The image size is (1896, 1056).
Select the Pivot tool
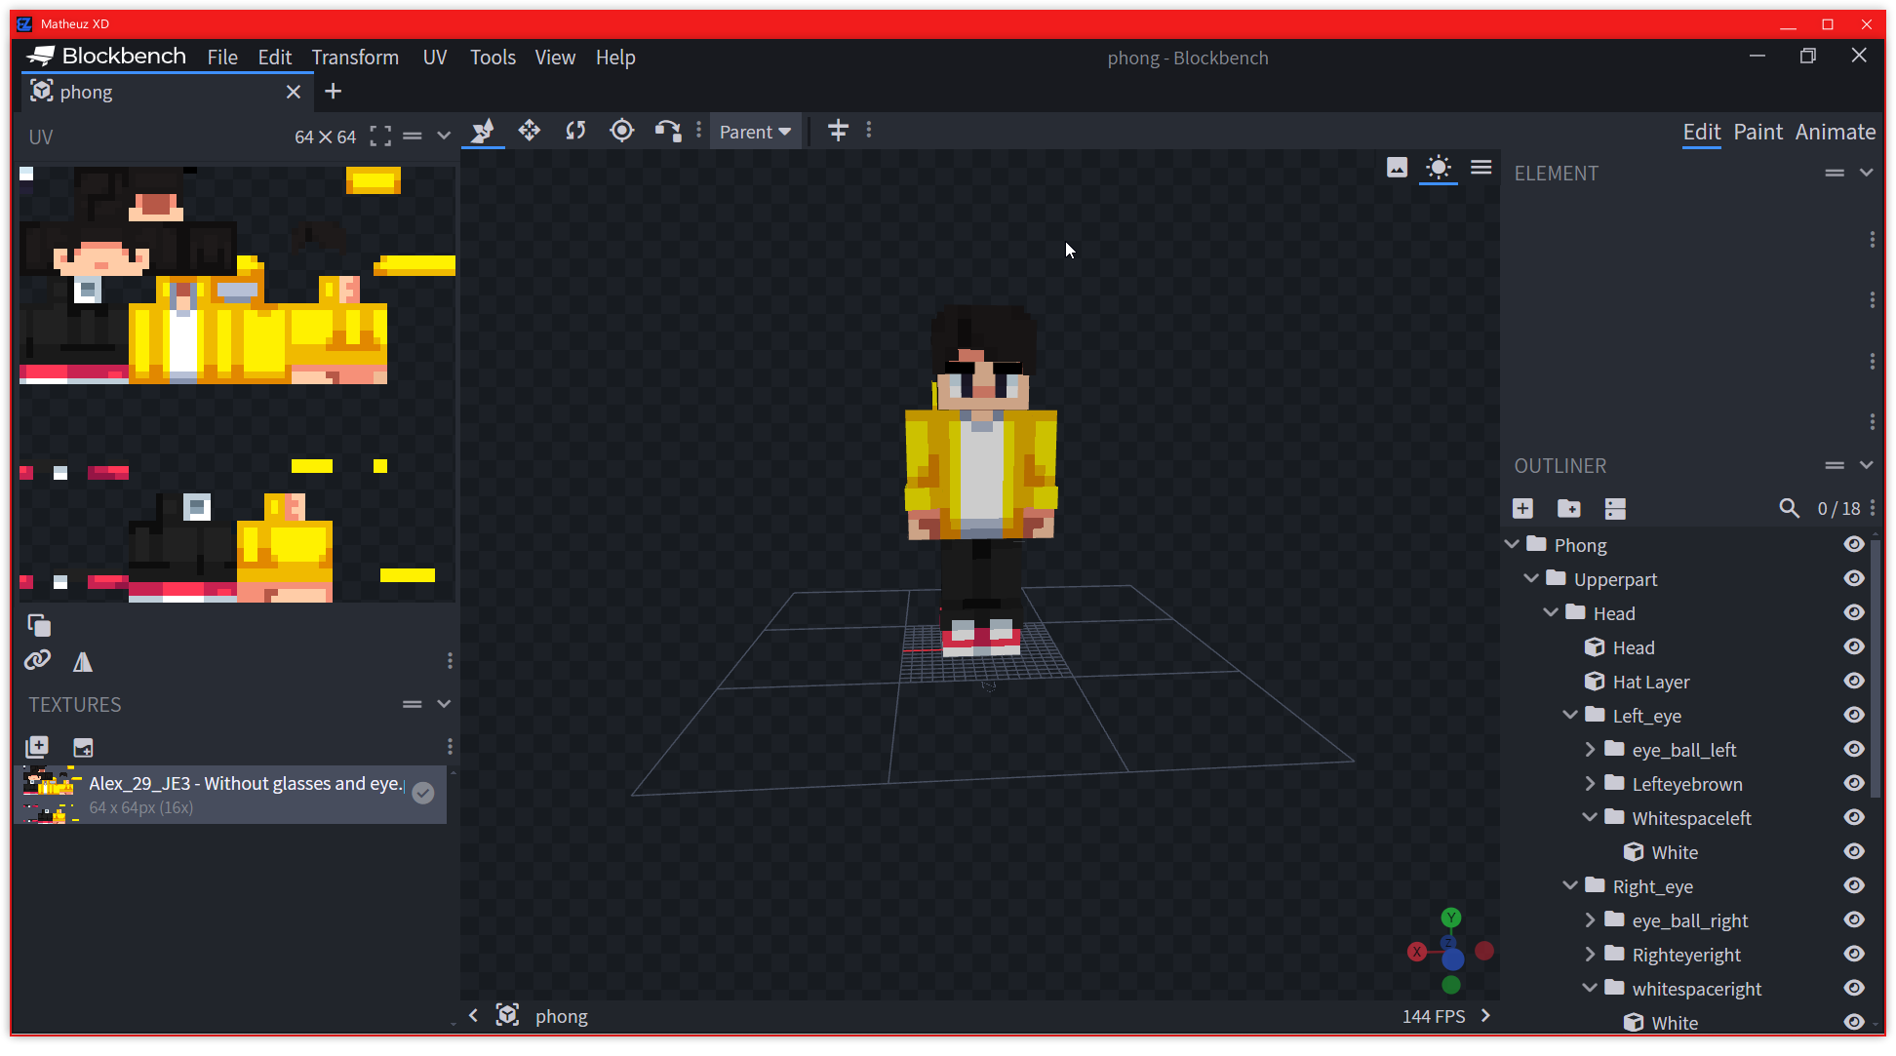(621, 131)
